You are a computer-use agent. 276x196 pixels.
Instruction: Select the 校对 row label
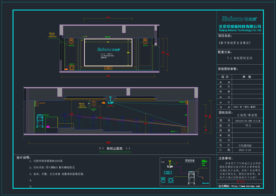coord(225,140)
